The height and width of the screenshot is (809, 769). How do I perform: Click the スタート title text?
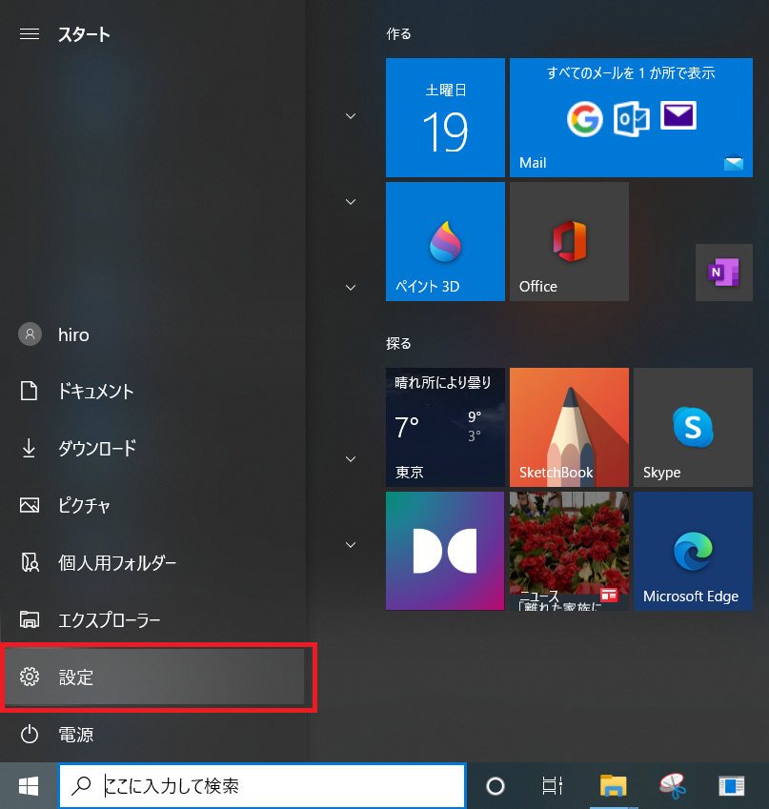tap(84, 34)
